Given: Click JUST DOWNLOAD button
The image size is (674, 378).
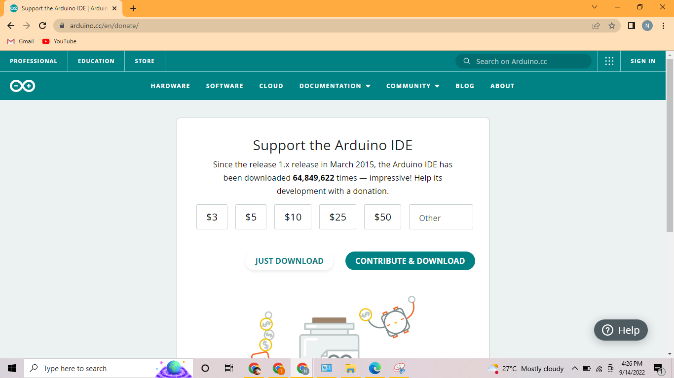Looking at the screenshot, I should pyautogui.click(x=289, y=261).
